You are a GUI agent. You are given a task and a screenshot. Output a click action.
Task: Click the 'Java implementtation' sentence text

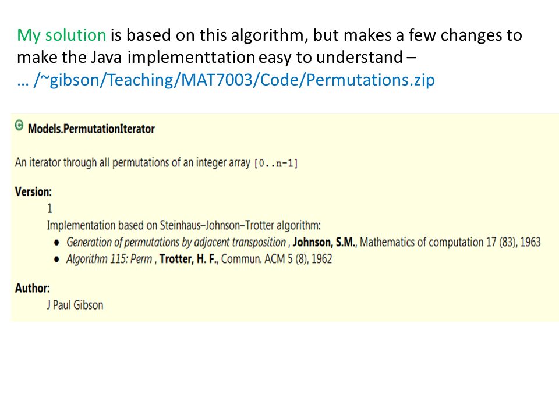pos(216,58)
